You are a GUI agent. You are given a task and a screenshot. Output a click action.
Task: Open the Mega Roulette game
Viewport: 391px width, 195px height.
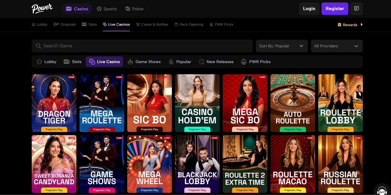[x=102, y=103]
